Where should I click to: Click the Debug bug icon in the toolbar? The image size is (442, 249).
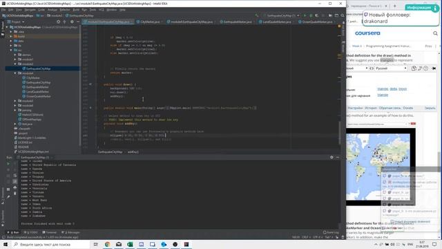[311, 15]
